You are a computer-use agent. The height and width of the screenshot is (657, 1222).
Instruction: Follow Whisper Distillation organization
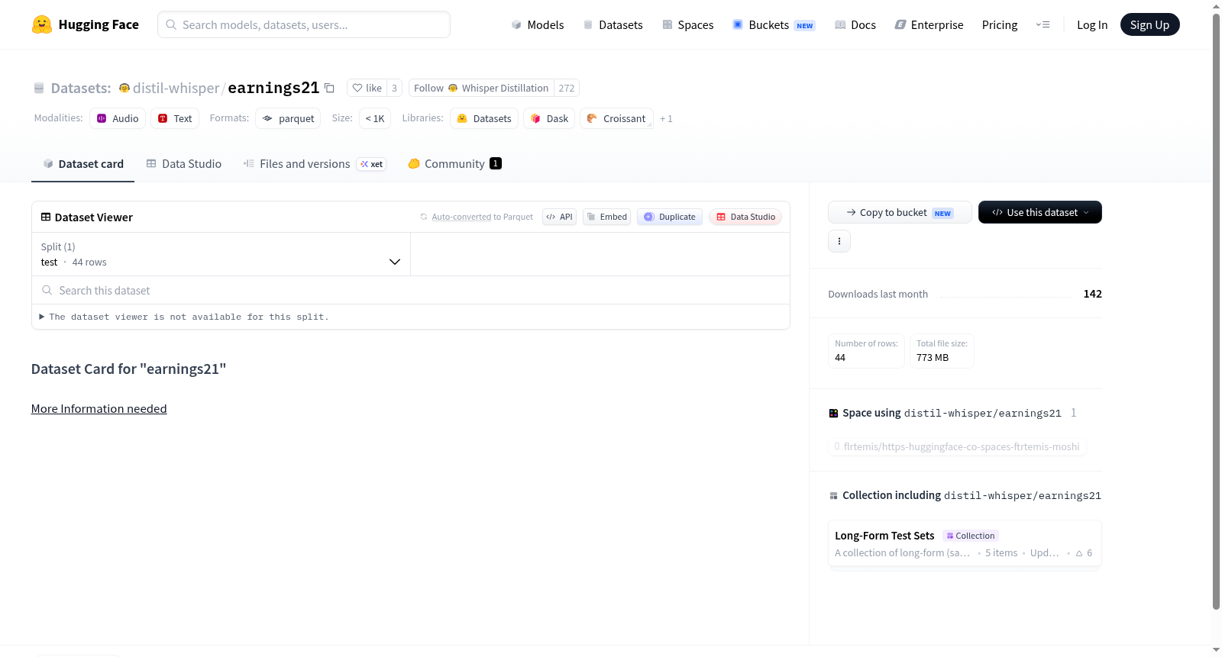[481, 88]
